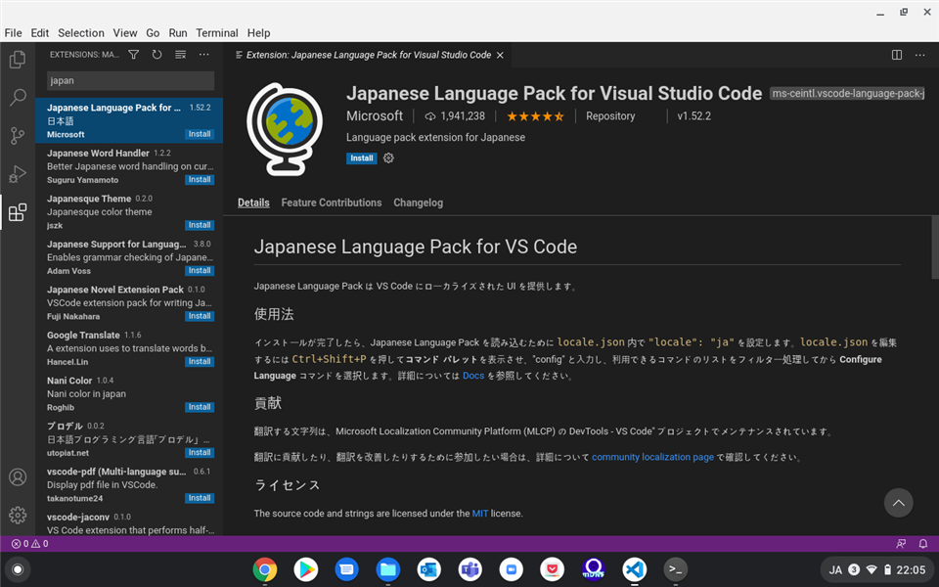This screenshot has width=939, height=587.
Task: Install the Google Translate extension
Action: 200,362
